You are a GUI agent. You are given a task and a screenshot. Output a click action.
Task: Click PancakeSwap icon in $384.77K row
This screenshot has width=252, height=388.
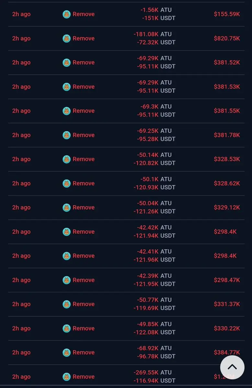[x=66, y=352]
